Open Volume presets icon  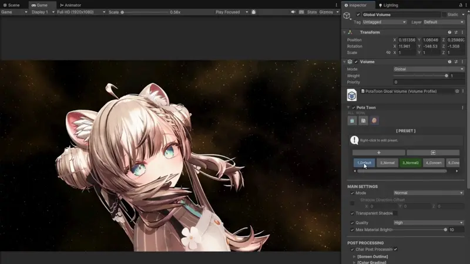[456, 62]
